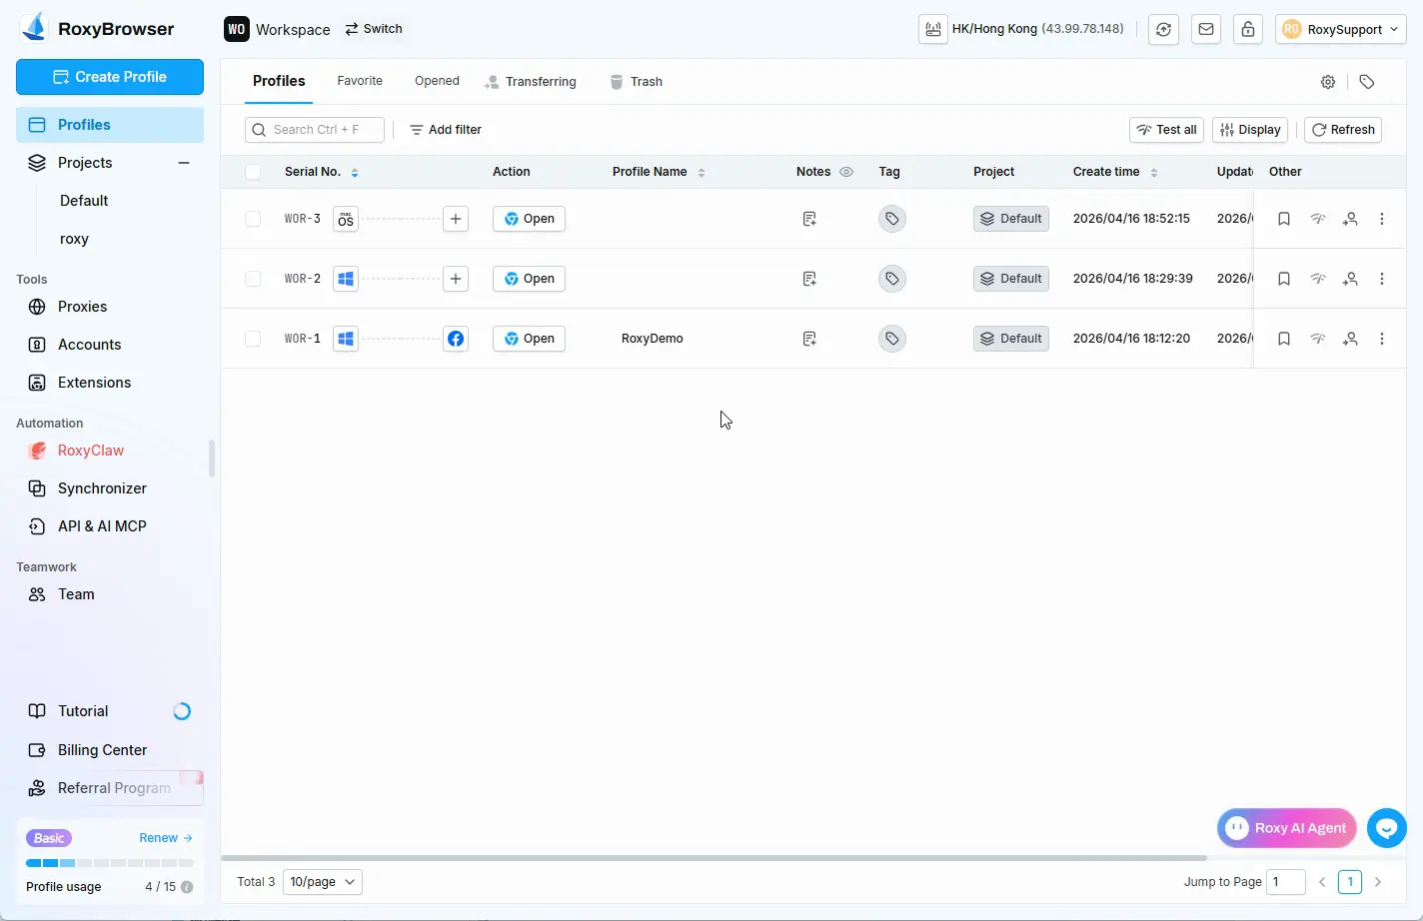The width and height of the screenshot is (1423, 921).
Task: Toggle the Notes column eye icon
Action: click(846, 172)
